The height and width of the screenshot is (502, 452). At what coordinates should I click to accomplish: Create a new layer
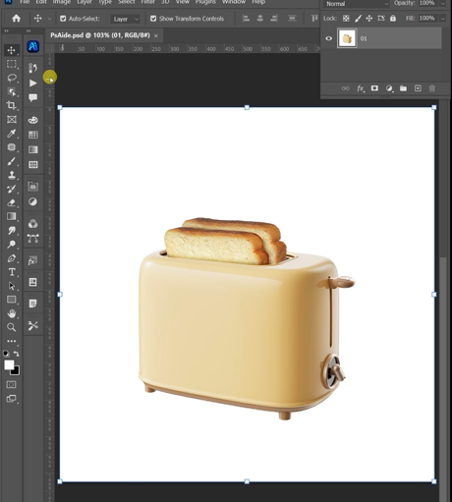click(418, 88)
